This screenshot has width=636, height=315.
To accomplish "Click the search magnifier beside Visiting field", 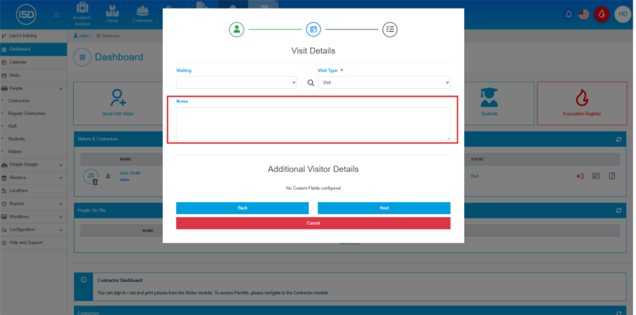I will 311,83.
